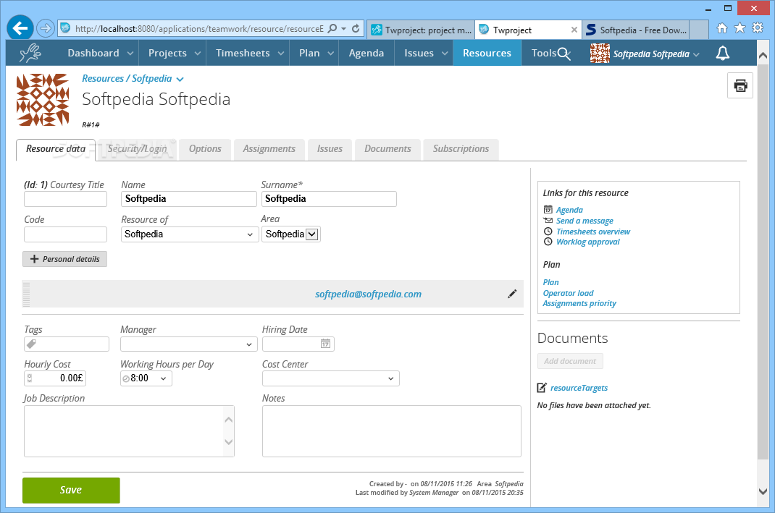Open the Hiring Date calendar picker icon
Image resolution: width=775 pixels, height=513 pixels.
click(325, 344)
